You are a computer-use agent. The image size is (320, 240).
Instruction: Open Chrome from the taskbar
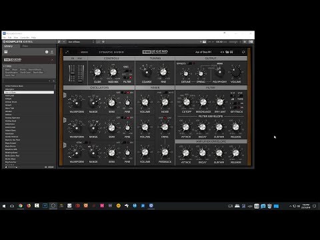(x=21, y=206)
